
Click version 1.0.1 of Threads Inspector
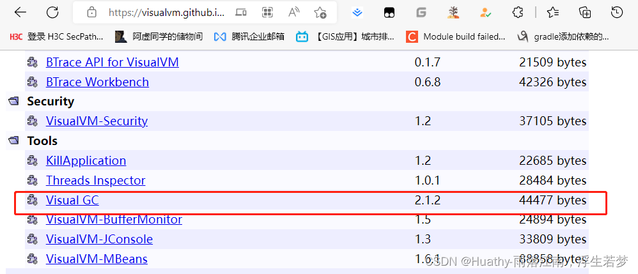[427, 179]
